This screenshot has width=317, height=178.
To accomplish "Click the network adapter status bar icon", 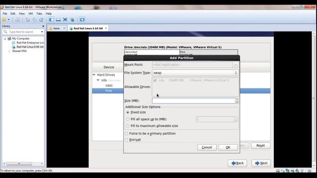I will point(287,171).
